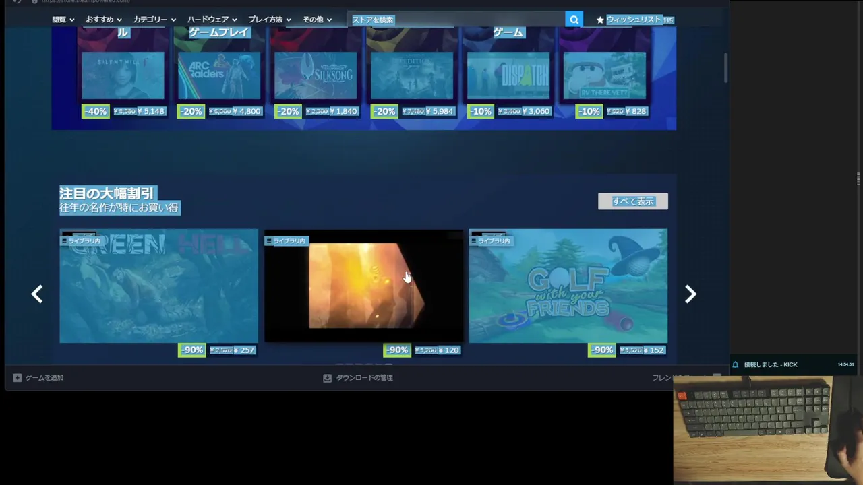
Task: Click 往年の名作が特にお買い得 subtitle
Action: (119, 208)
